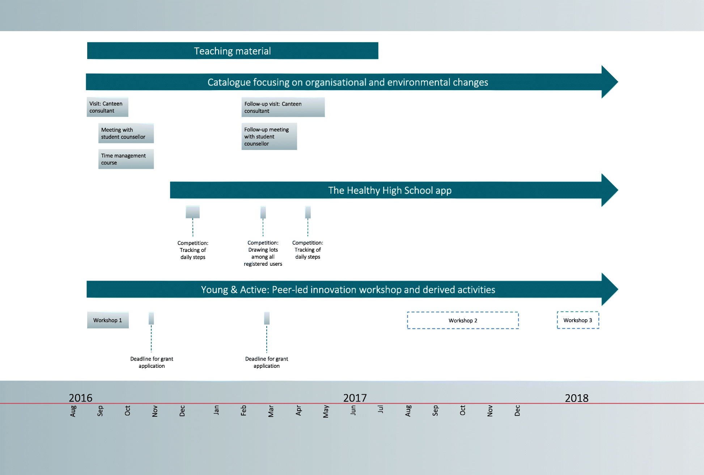Click The Healthy High School app arrow

point(394,190)
